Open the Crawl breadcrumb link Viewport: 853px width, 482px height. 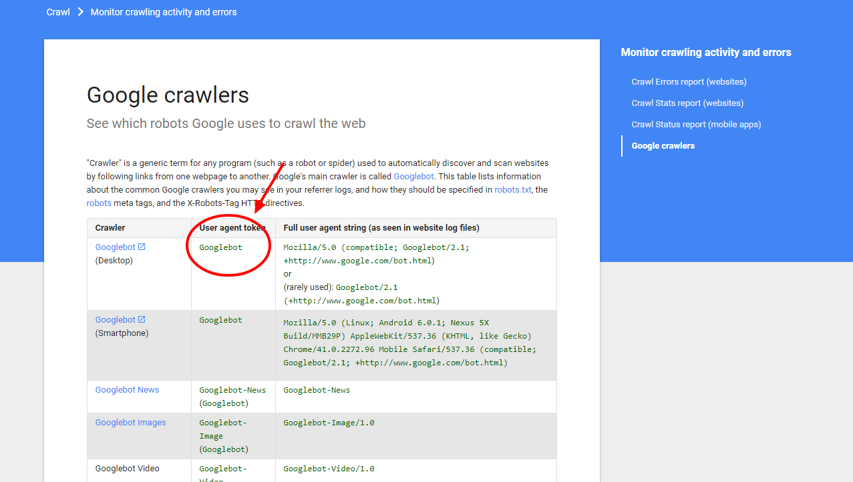pyautogui.click(x=57, y=11)
